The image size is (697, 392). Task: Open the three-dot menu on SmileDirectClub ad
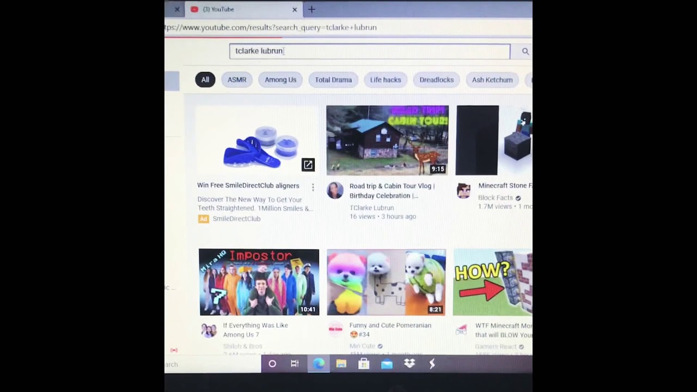313,187
